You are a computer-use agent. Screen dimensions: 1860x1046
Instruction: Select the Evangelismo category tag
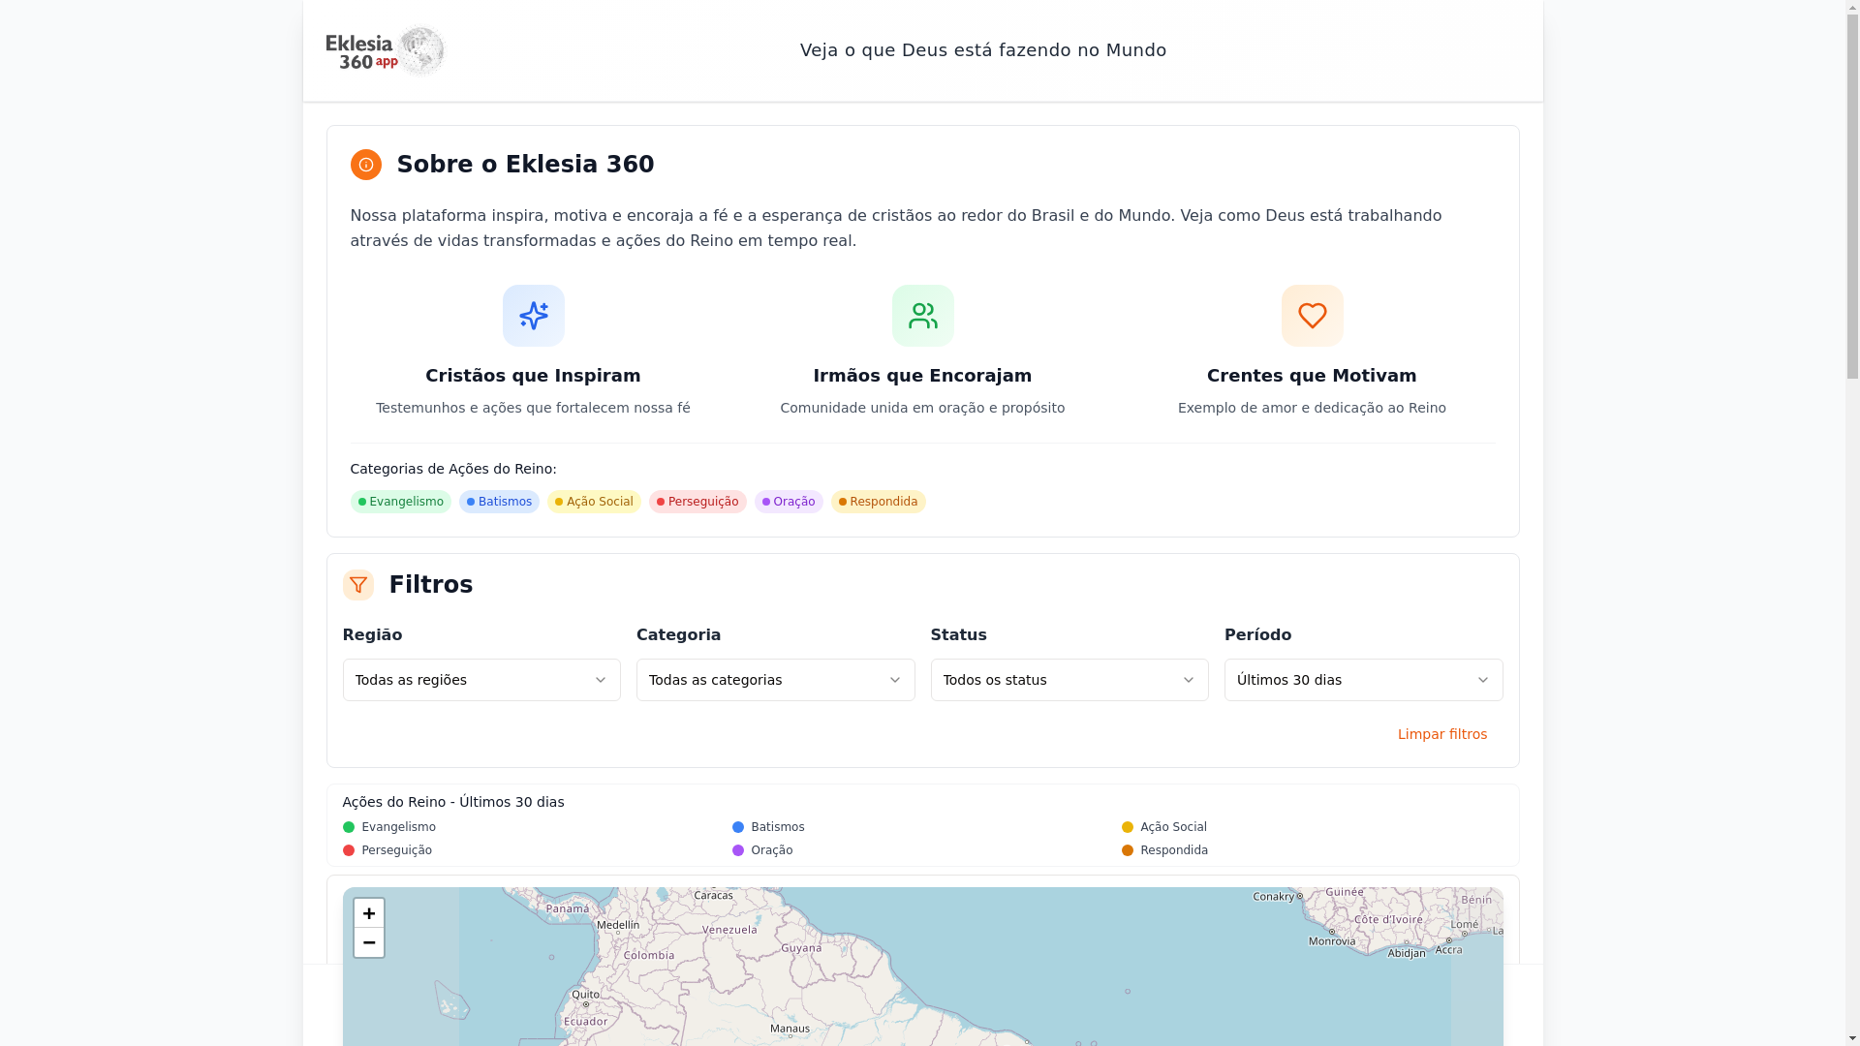click(401, 502)
